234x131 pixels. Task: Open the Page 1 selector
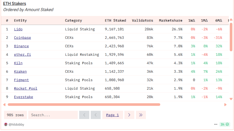[x=112, y=115]
